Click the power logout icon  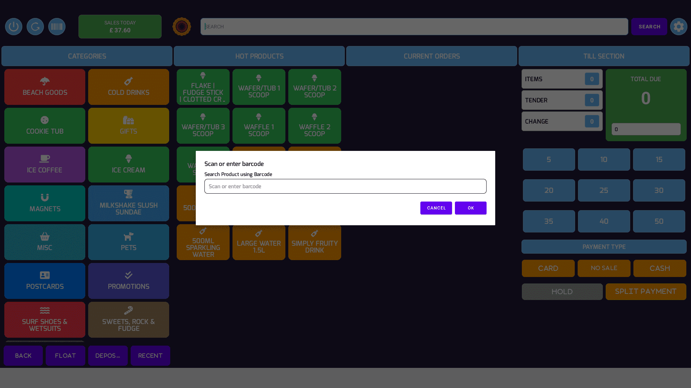point(14,27)
